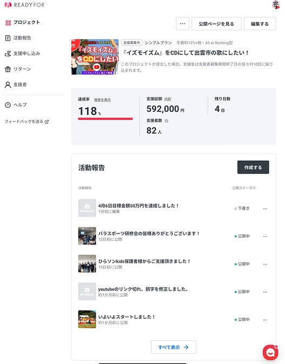
Task: Click the 活動報告 document icon in sidebar
Action: point(8,38)
